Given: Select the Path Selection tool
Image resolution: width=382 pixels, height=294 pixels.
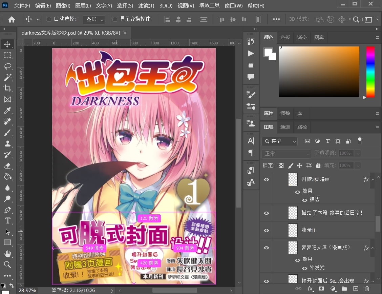Looking at the screenshot, I should tap(7, 232).
